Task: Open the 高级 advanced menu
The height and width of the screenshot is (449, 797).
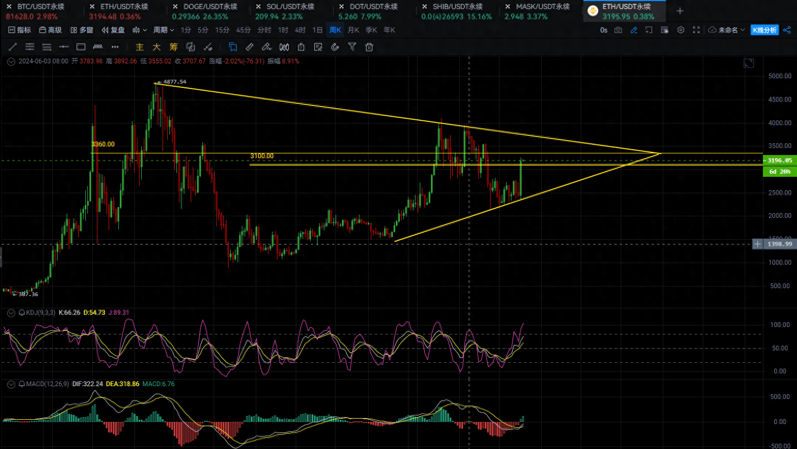Action: click(51, 30)
